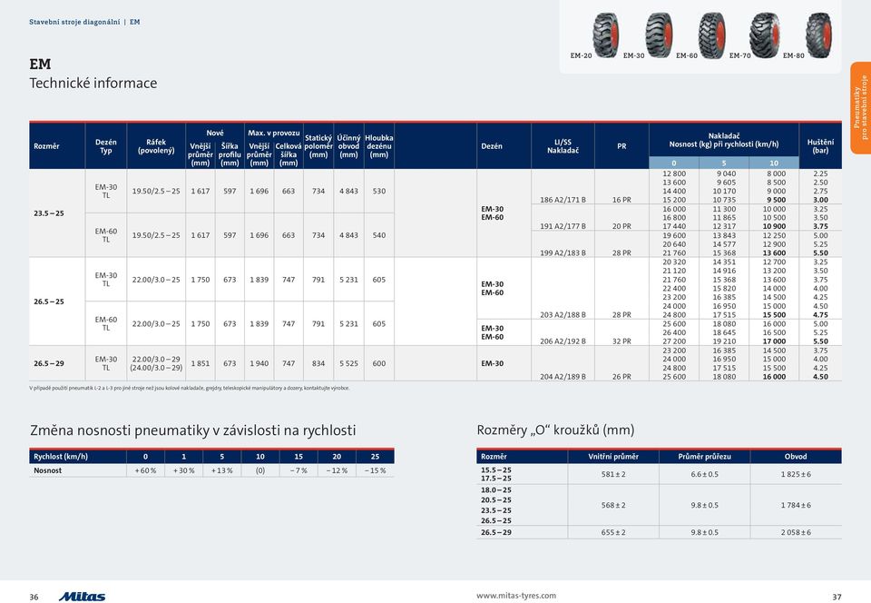Image resolution: width=871 pixels, height=603 pixels.
Task: Select the Obvod column header
Action: [x=796, y=457]
